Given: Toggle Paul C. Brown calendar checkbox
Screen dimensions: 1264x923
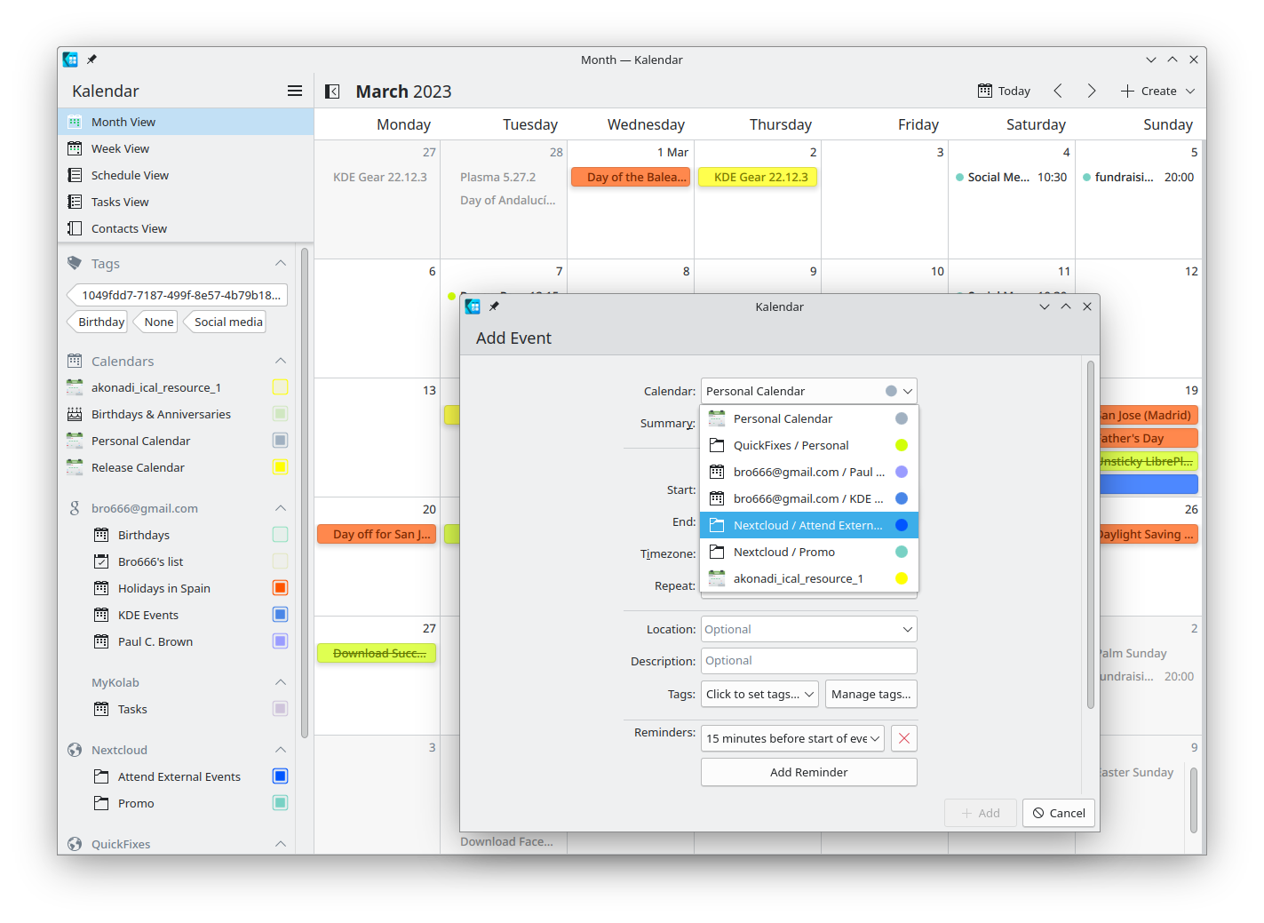Looking at the screenshot, I should point(280,641).
